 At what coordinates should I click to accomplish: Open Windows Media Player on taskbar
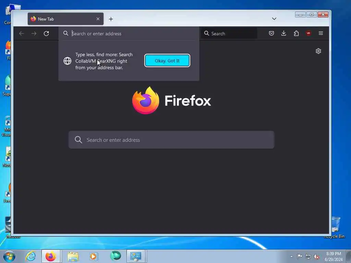click(94, 256)
